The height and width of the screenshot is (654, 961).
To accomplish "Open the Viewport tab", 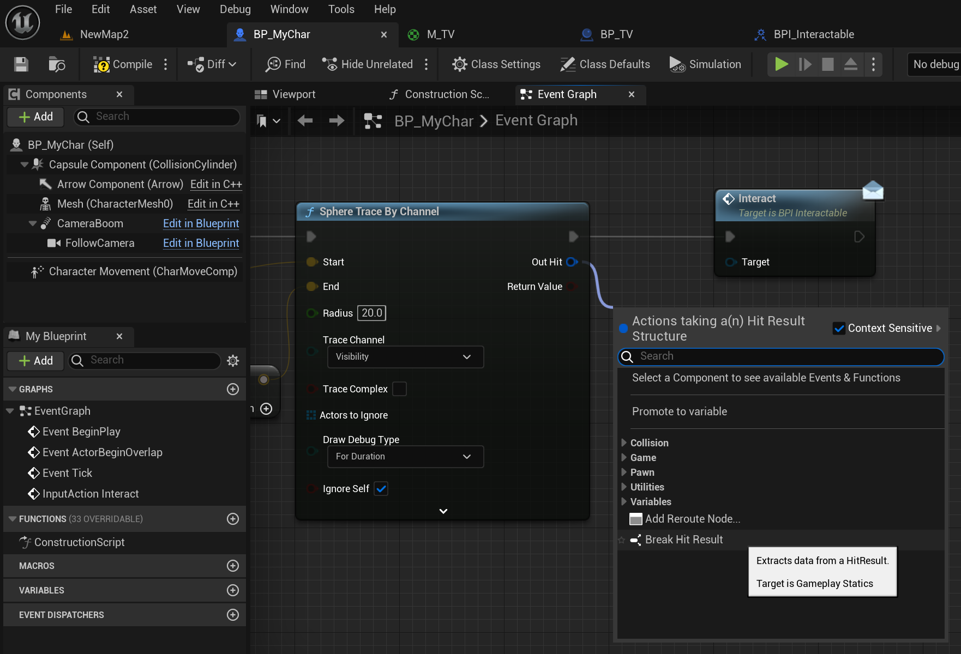I will [x=286, y=94].
